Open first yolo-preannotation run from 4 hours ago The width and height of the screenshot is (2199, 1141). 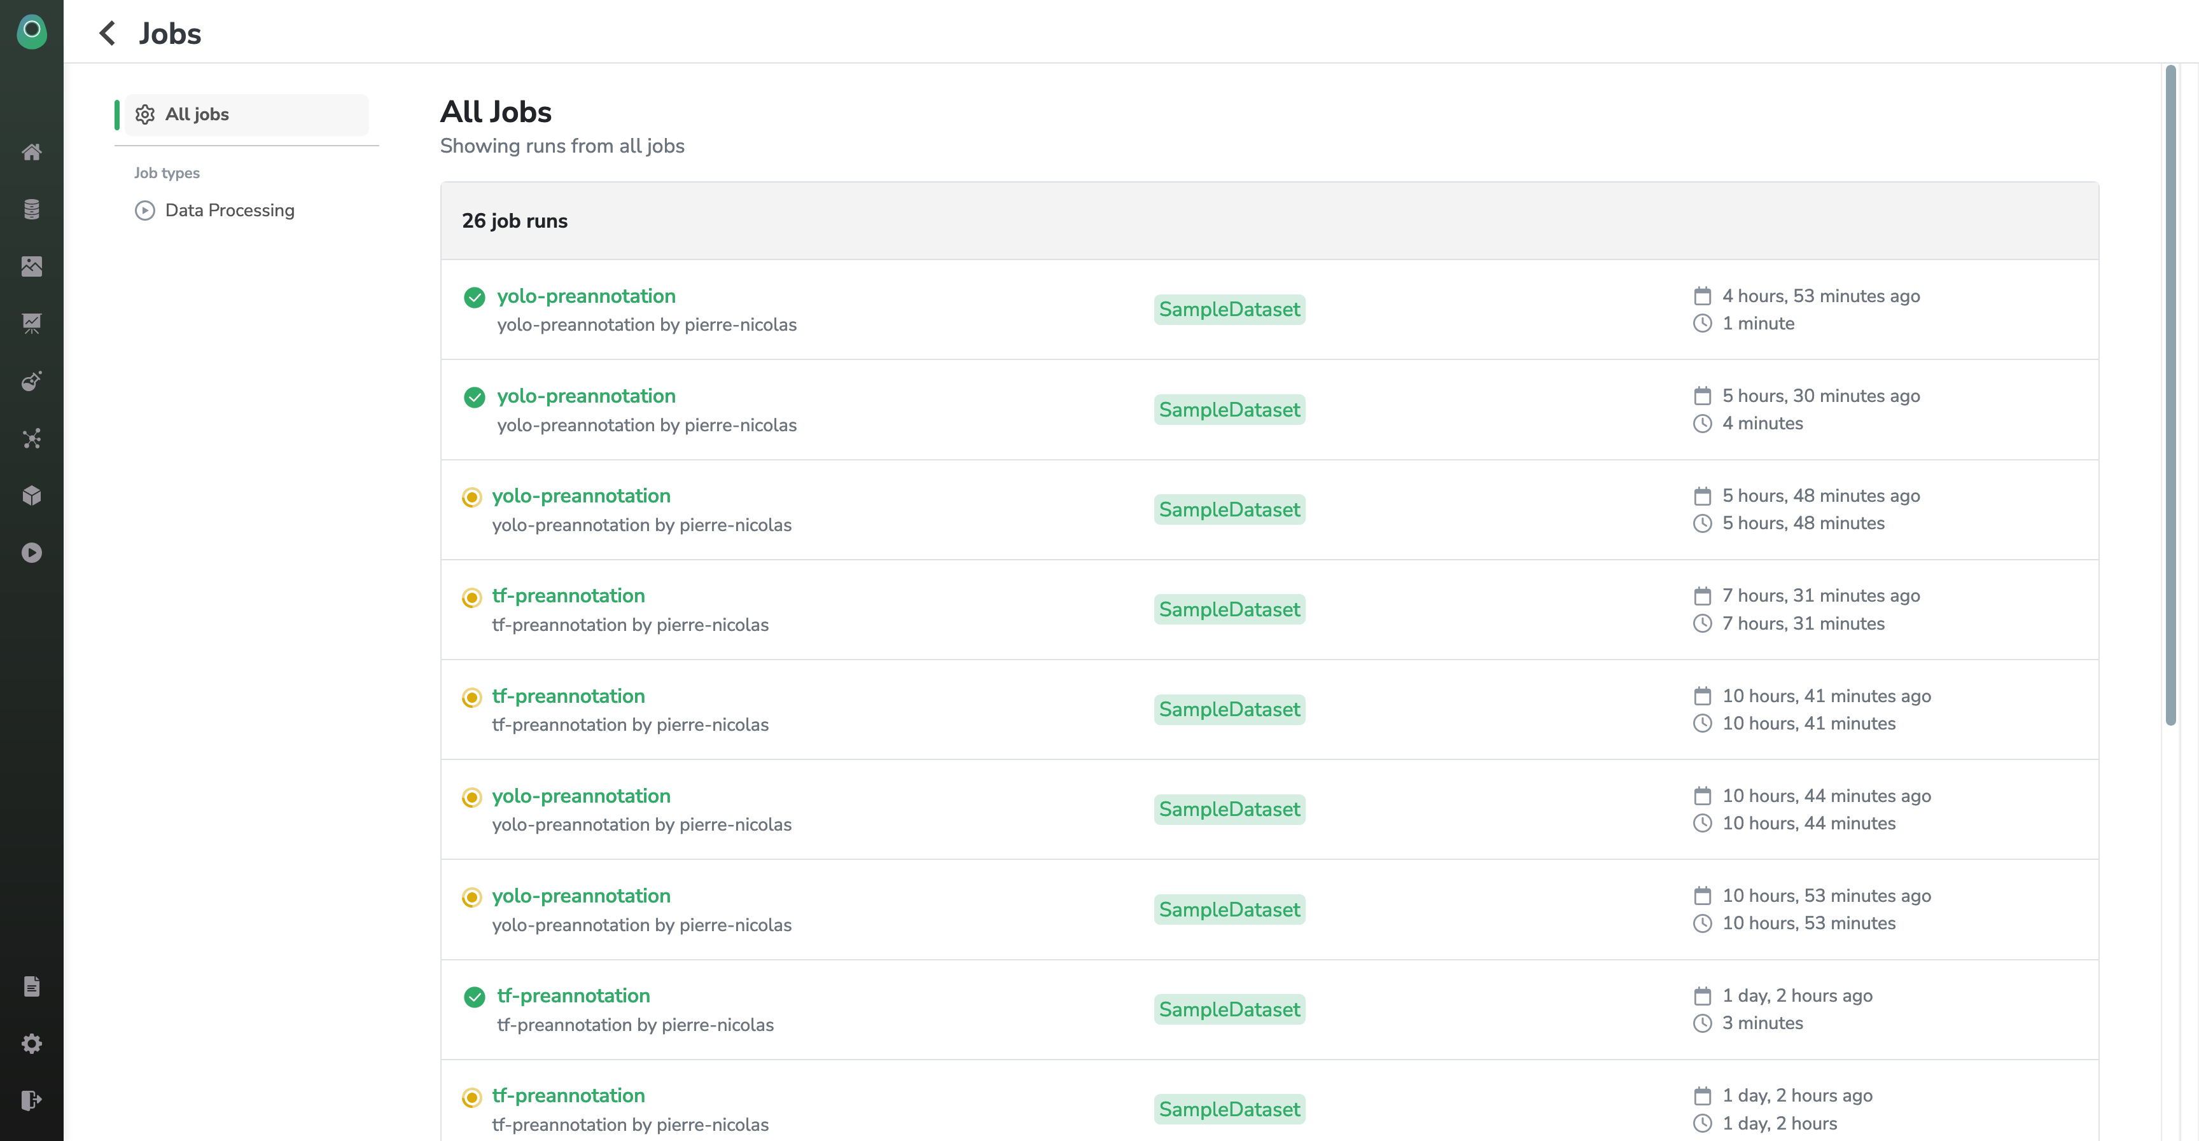point(585,296)
